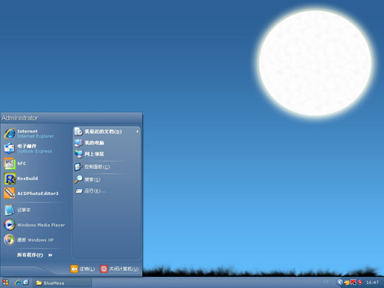
Task: Open the 记事本 notepad
Action: pos(35,210)
